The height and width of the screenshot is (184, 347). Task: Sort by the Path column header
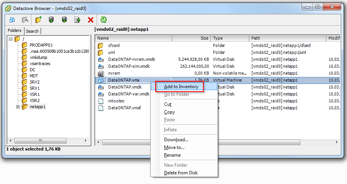(287, 38)
